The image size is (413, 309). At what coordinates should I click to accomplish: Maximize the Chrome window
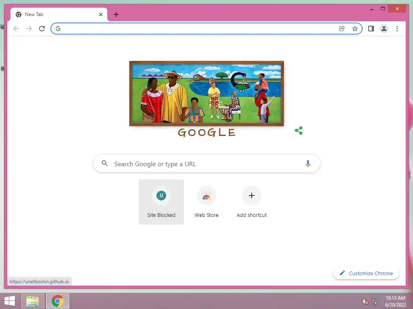point(383,9)
